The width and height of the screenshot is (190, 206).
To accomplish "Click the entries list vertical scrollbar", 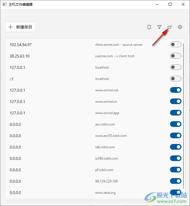I will point(183,116).
